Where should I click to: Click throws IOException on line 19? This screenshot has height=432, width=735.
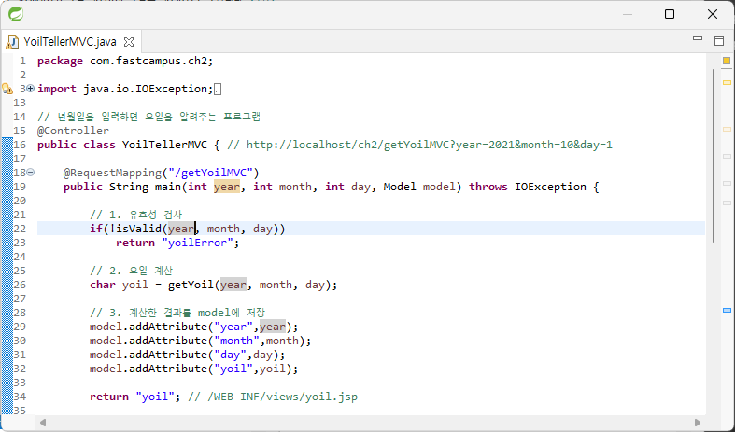coord(528,187)
